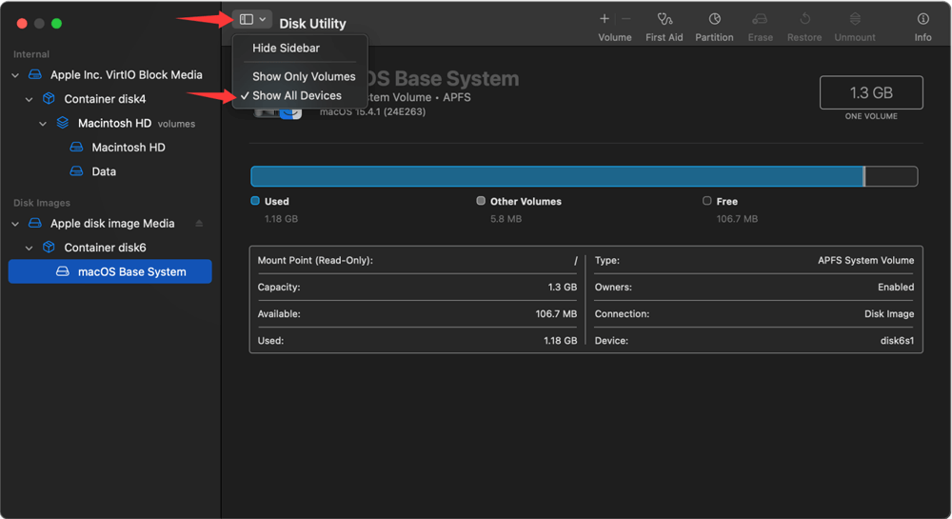The height and width of the screenshot is (519, 952).
Task: Click the Macintosh HD child volume icon
Action: tap(76, 147)
